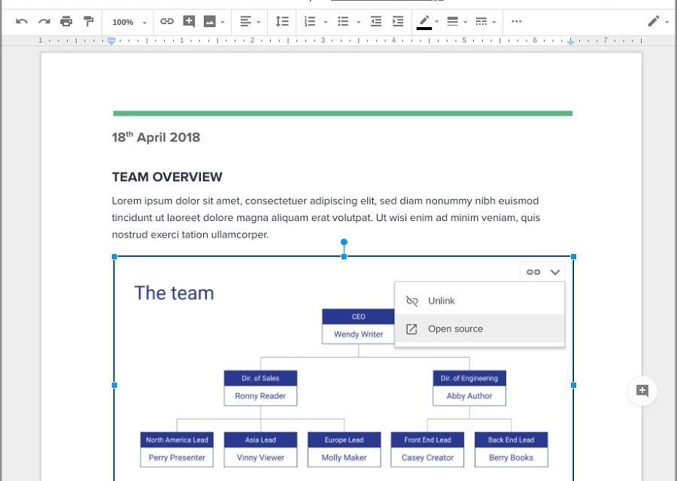Choose Open source menu entry

point(479,328)
